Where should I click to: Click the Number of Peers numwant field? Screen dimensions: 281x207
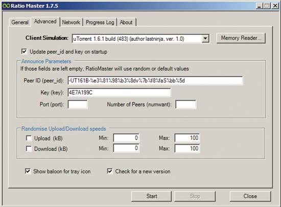coord(186,104)
